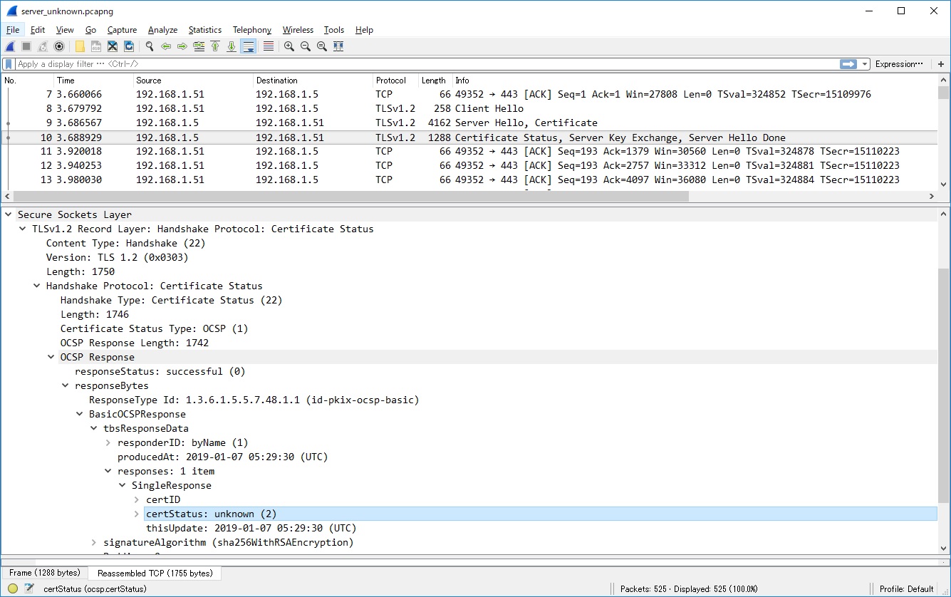Toggle packet list colorization
Viewport: 951px width, 597px height.
pos(268,46)
